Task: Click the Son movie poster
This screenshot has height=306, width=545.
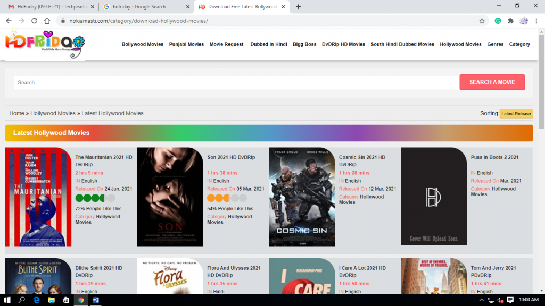Action: click(x=170, y=197)
